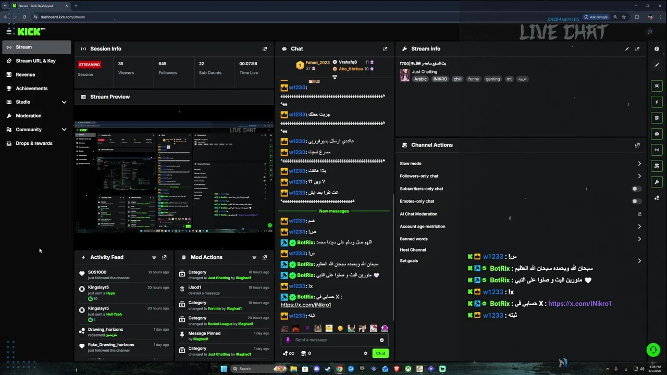Pop out the Chat panel
This screenshot has width=667, height=375.
tap(385, 49)
